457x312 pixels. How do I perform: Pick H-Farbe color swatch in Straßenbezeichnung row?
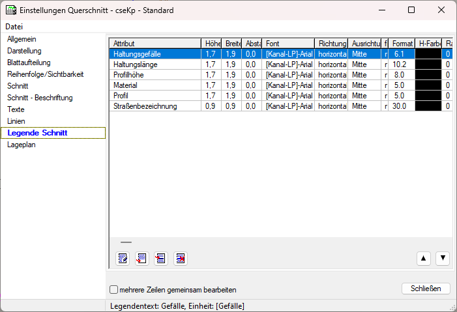click(428, 106)
